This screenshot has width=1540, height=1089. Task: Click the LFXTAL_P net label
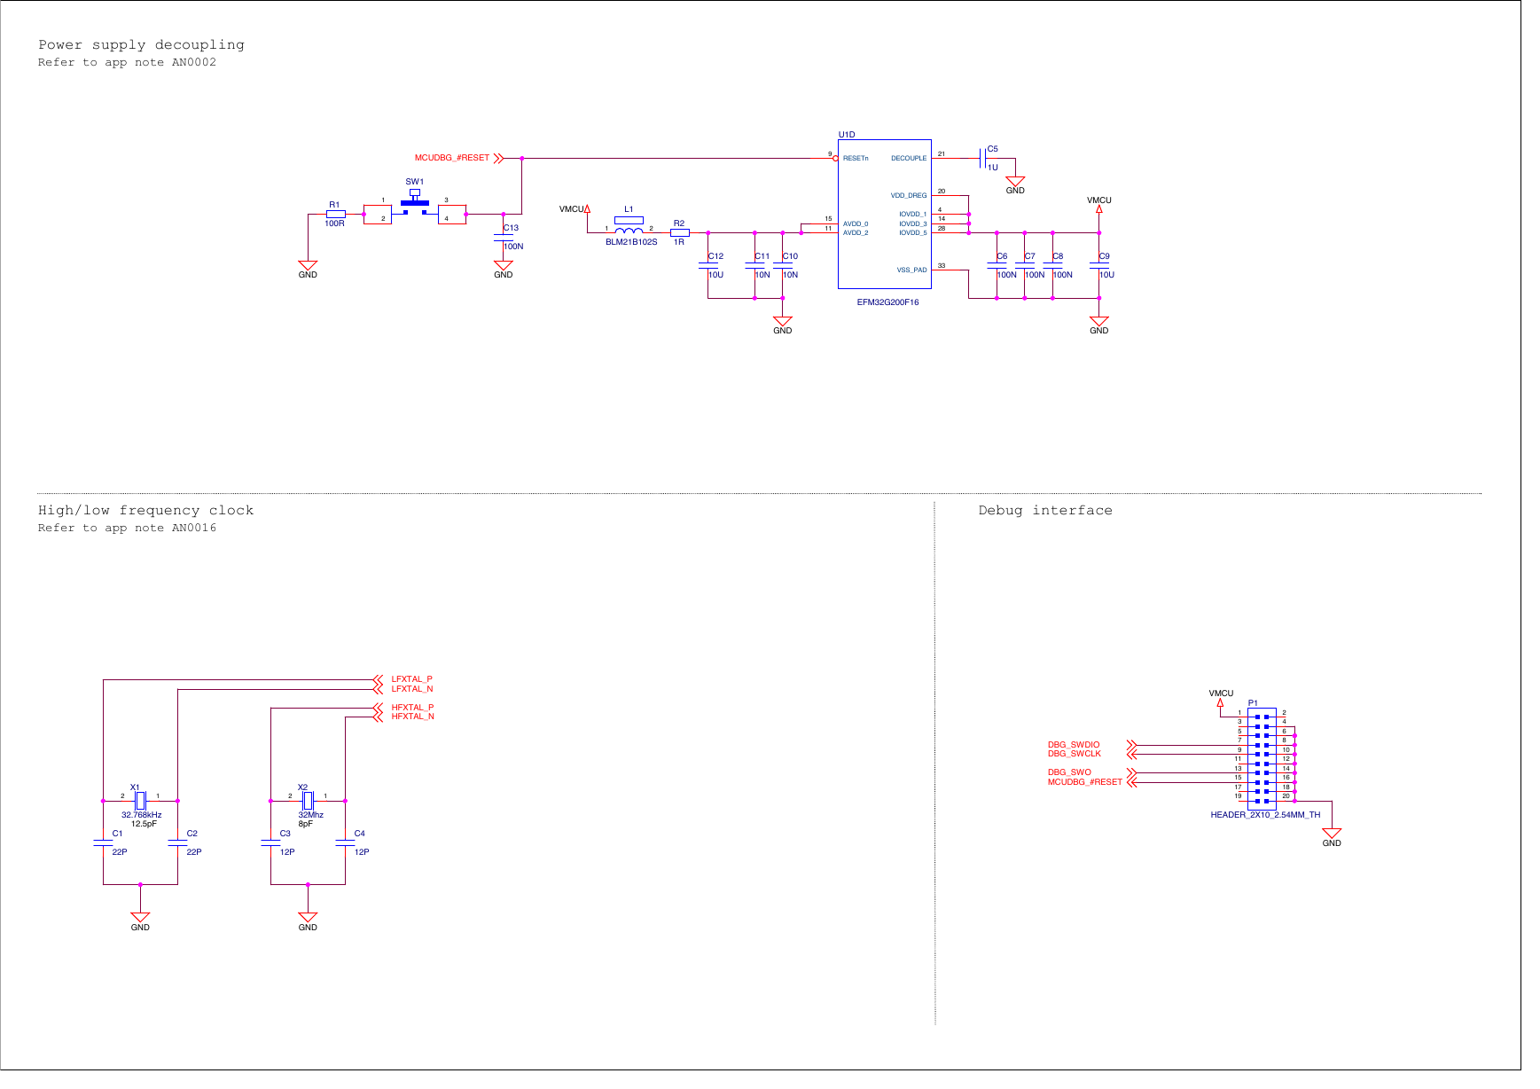412,679
